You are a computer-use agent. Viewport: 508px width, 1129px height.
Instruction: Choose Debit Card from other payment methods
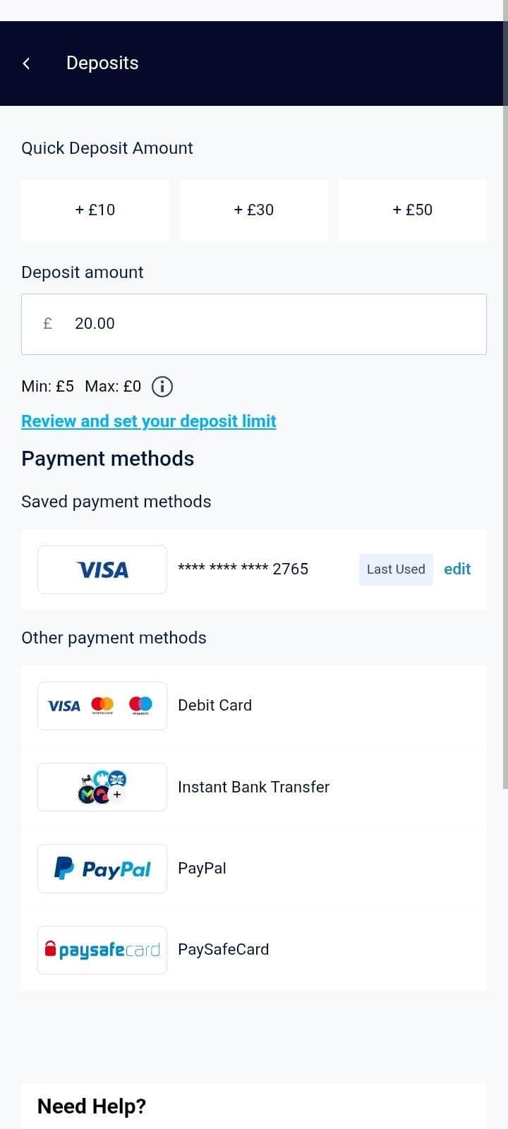(214, 705)
